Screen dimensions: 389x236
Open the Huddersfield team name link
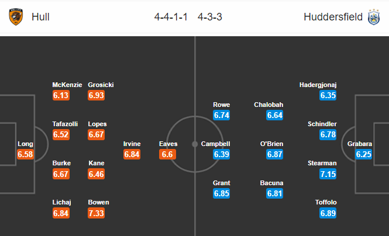(333, 17)
